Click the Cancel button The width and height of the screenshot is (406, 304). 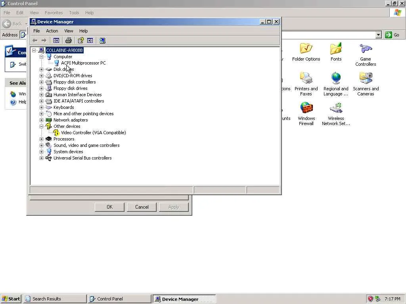tap(142, 207)
